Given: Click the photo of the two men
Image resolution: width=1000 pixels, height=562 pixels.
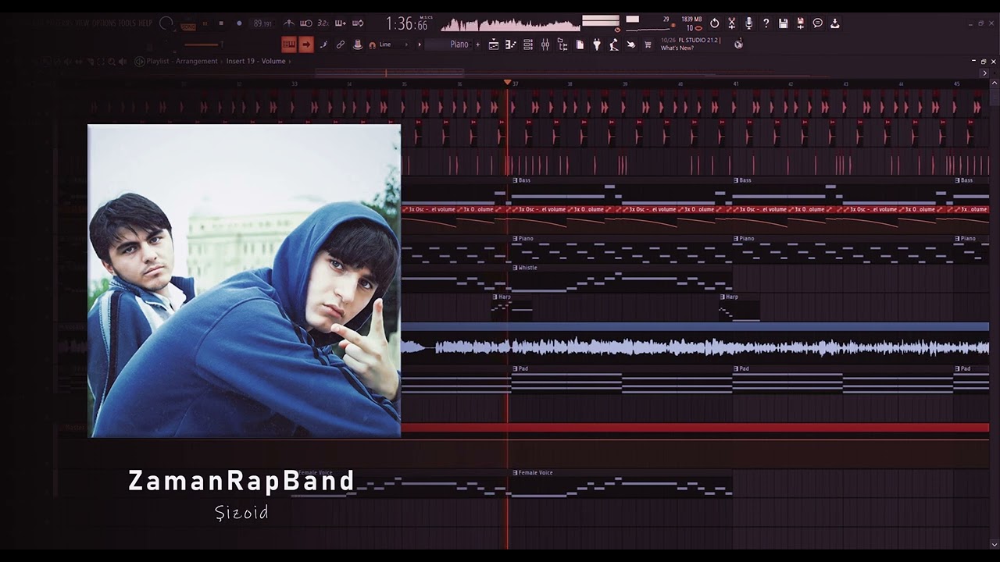Looking at the screenshot, I should [x=244, y=280].
